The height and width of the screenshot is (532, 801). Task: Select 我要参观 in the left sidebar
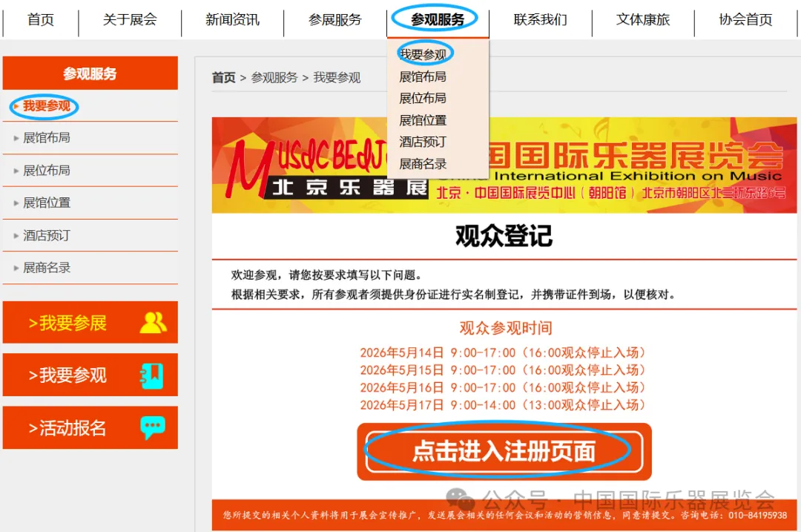point(47,106)
